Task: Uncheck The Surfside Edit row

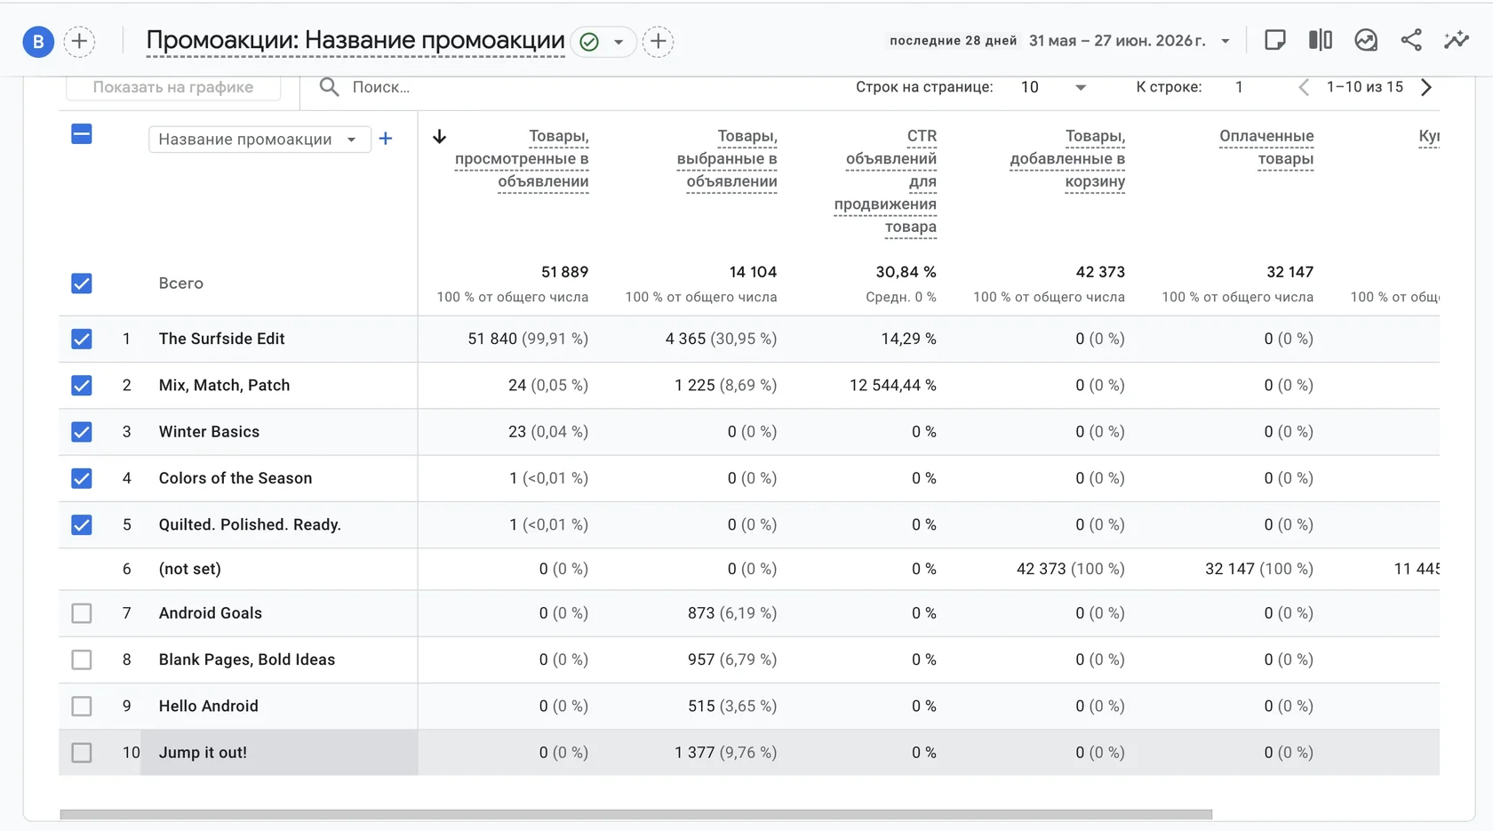Action: tap(82, 339)
